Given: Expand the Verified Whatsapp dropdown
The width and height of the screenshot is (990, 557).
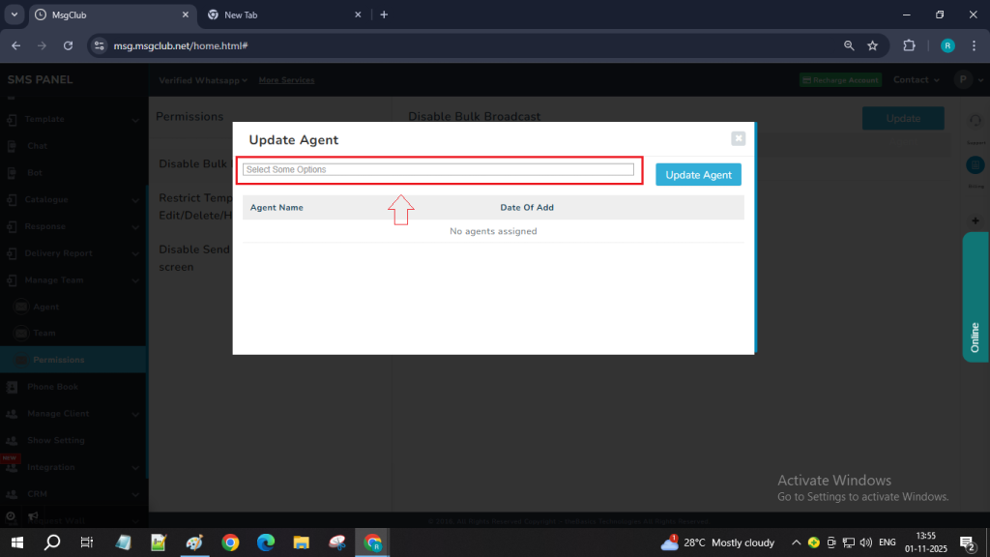Looking at the screenshot, I should click(203, 80).
